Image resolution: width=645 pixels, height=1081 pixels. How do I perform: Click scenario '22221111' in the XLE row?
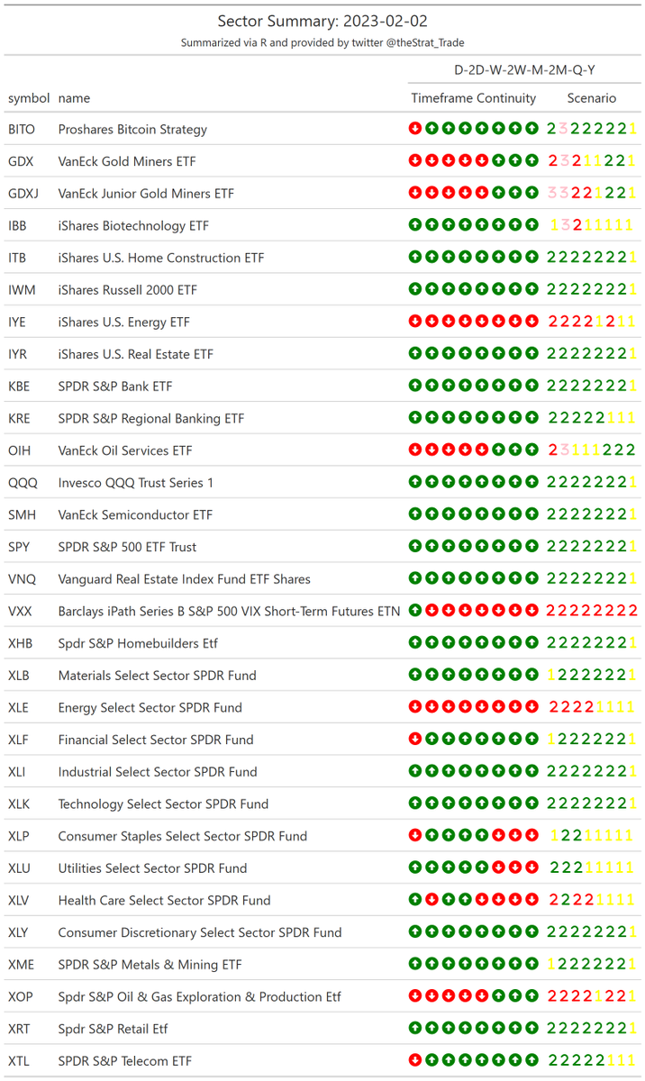592,707
